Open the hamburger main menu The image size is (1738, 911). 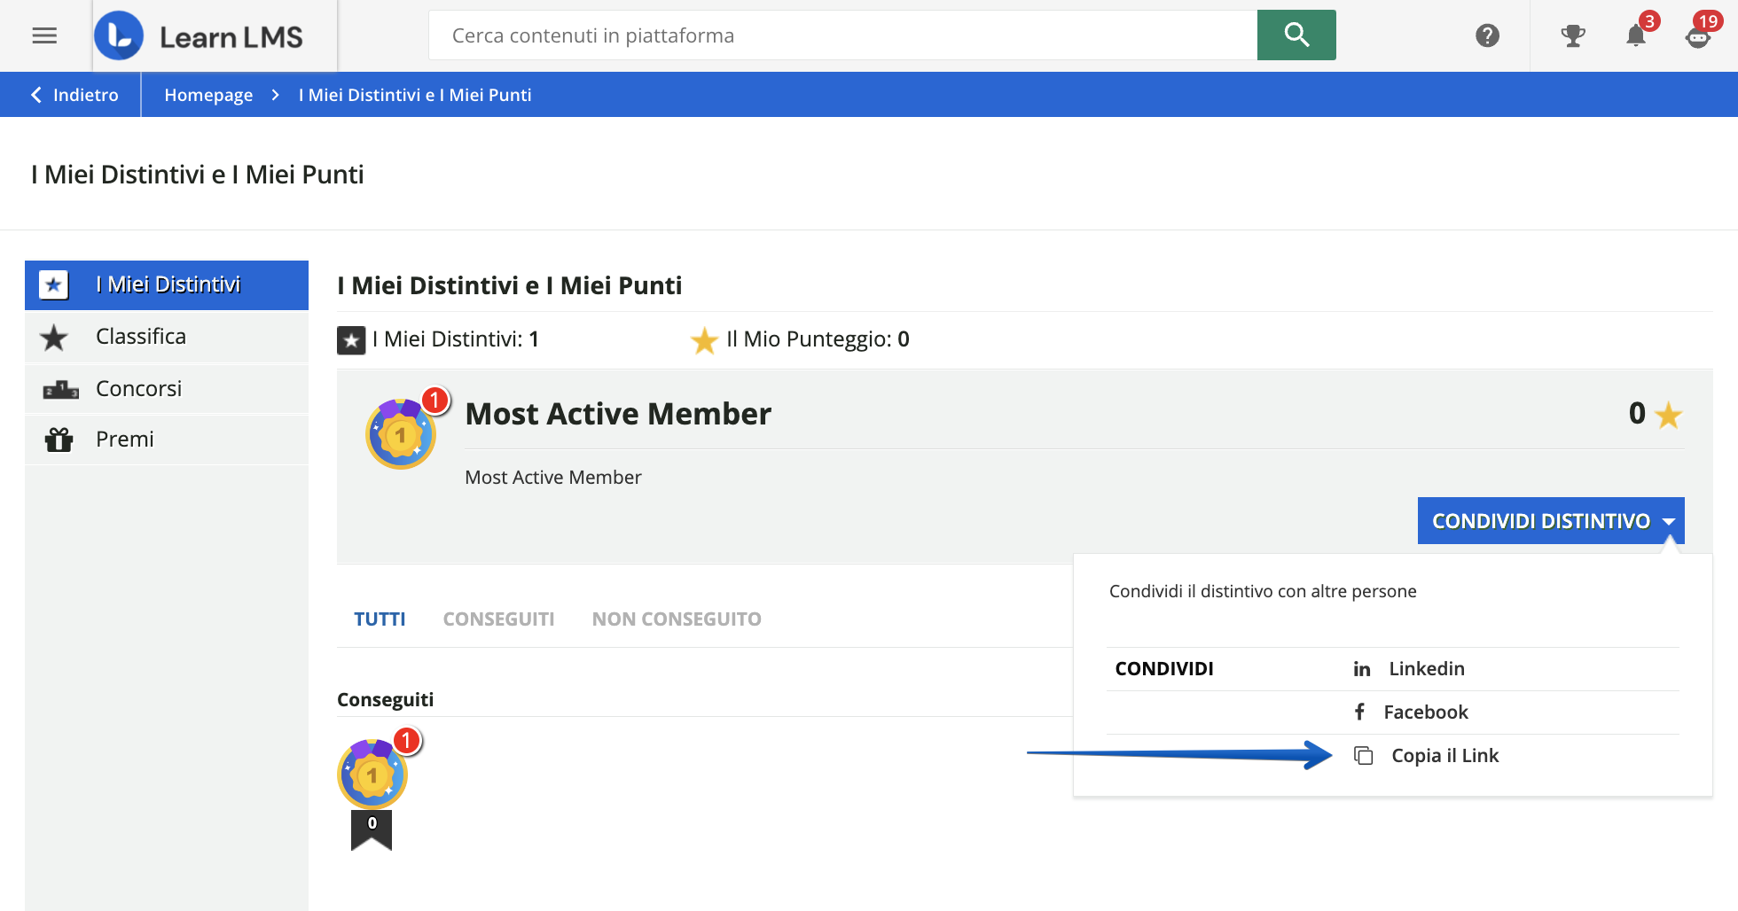click(x=44, y=35)
